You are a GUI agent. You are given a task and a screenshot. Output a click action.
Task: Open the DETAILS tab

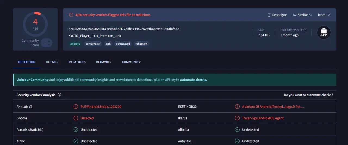52,62
